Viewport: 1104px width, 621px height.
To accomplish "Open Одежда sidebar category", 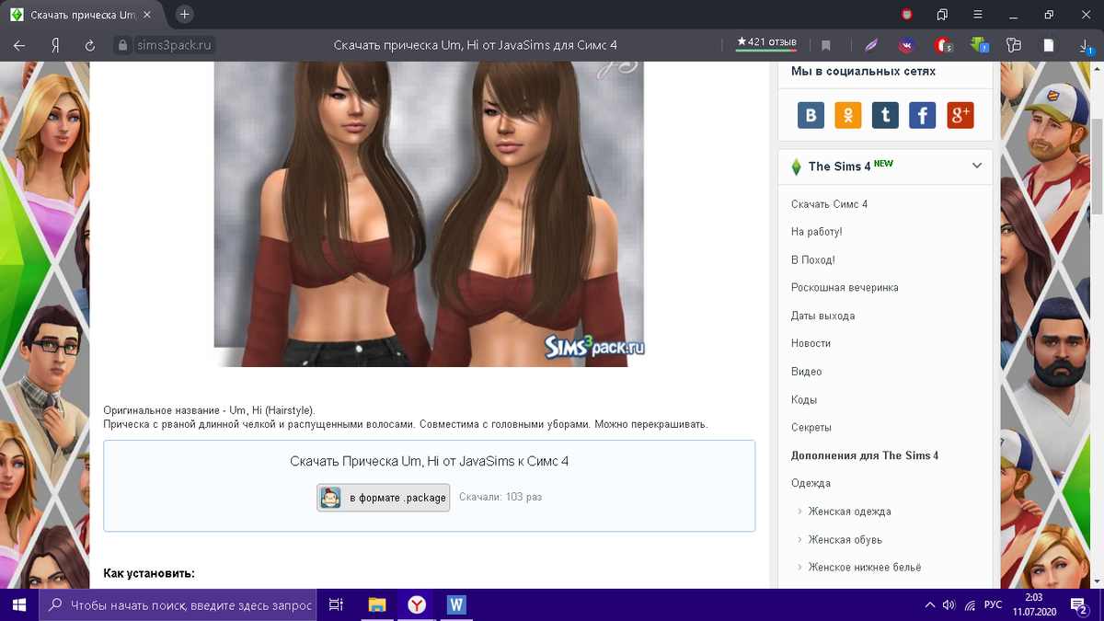I will click(811, 483).
